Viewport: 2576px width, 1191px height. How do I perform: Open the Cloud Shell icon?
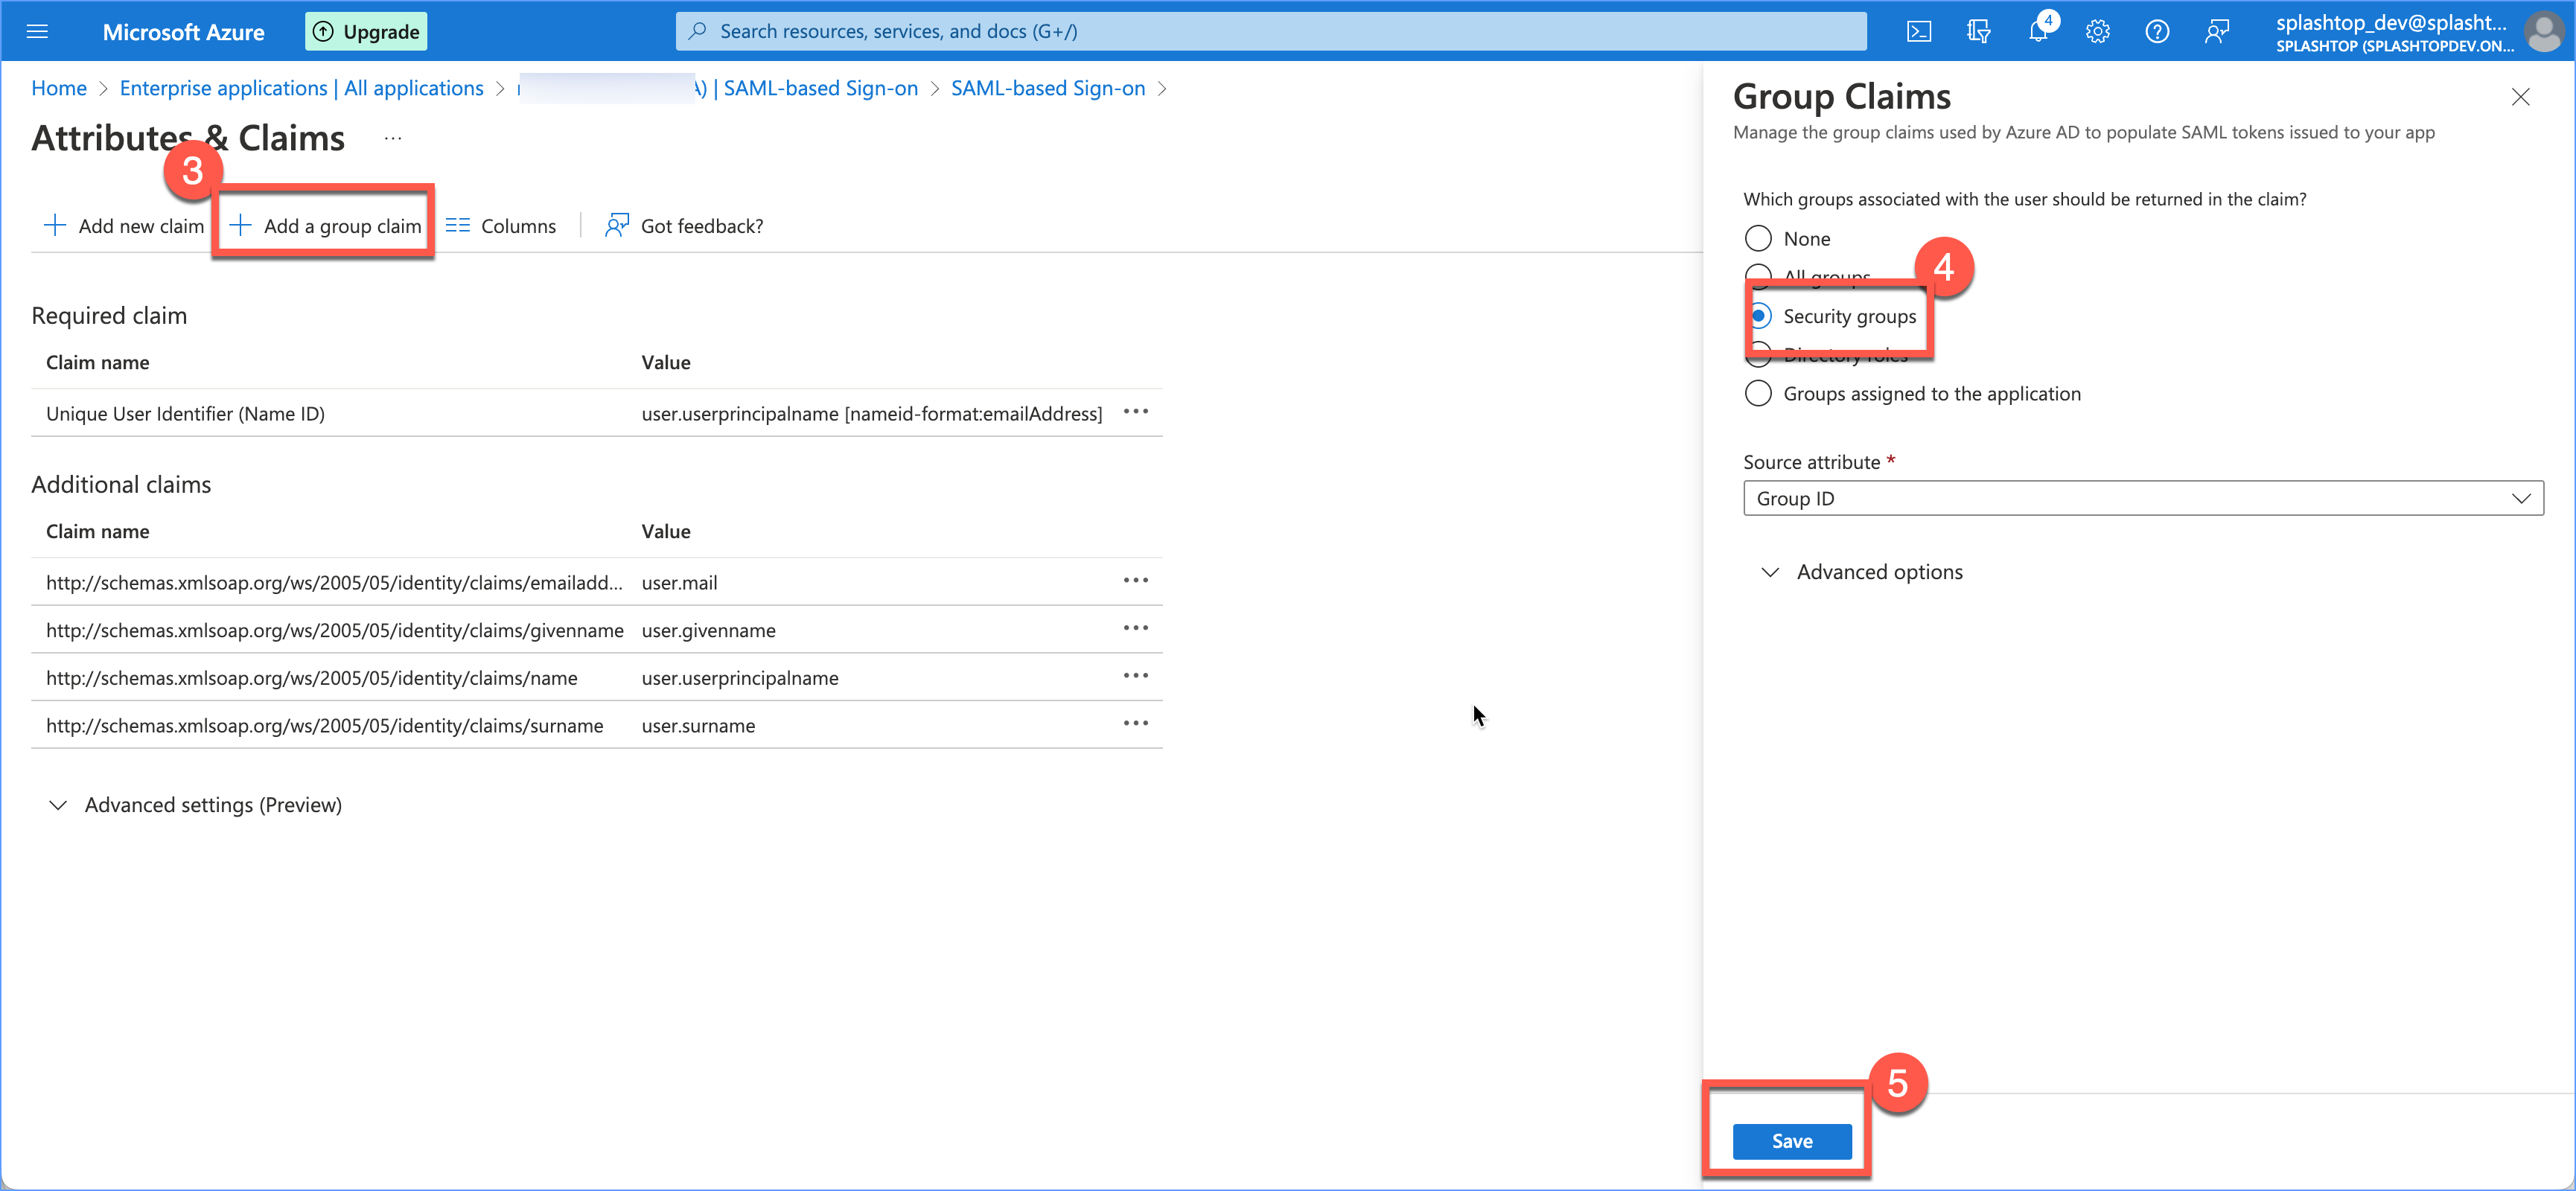[1918, 31]
